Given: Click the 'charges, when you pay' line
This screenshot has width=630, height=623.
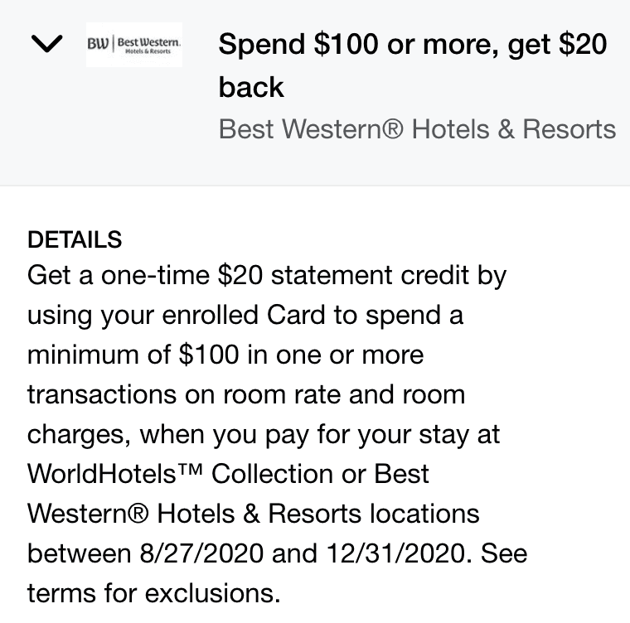Looking at the screenshot, I should tap(263, 436).
